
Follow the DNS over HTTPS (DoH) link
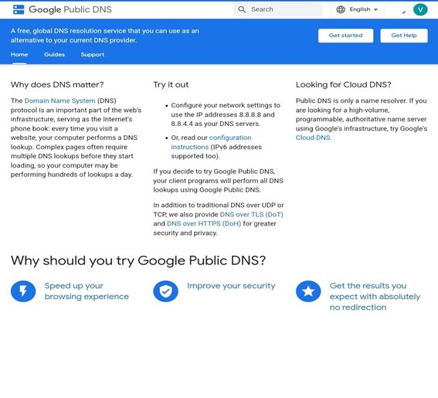(x=204, y=223)
